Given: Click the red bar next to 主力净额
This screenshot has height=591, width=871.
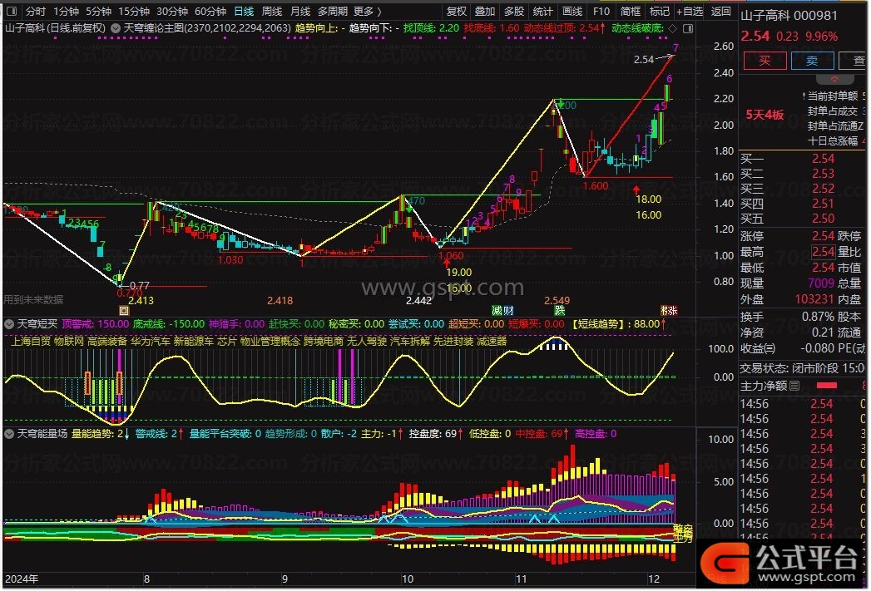Looking at the screenshot, I should point(827,386).
